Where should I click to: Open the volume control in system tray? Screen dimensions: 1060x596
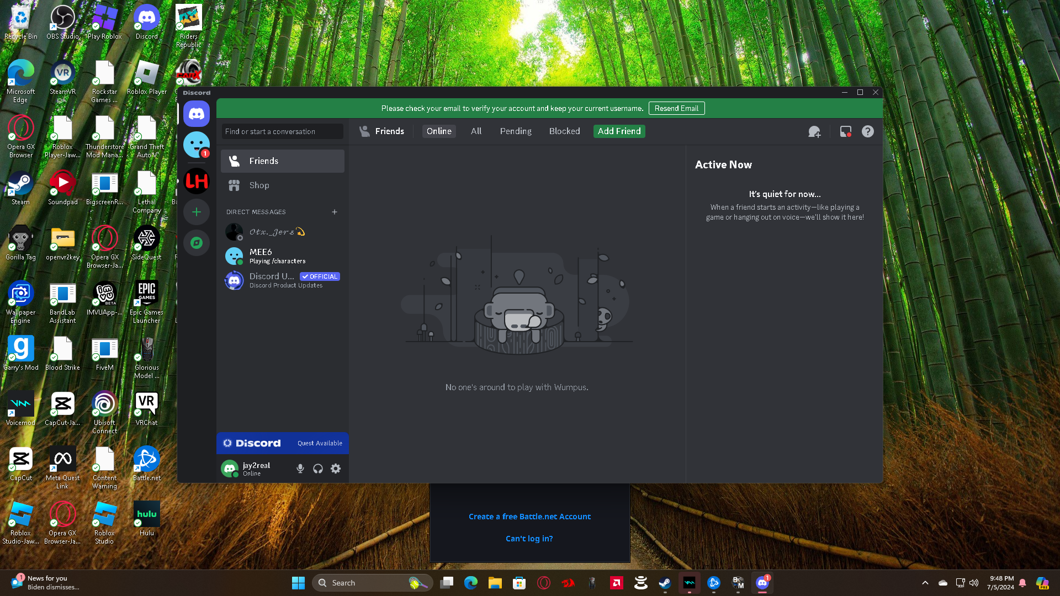tap(974, 583)
